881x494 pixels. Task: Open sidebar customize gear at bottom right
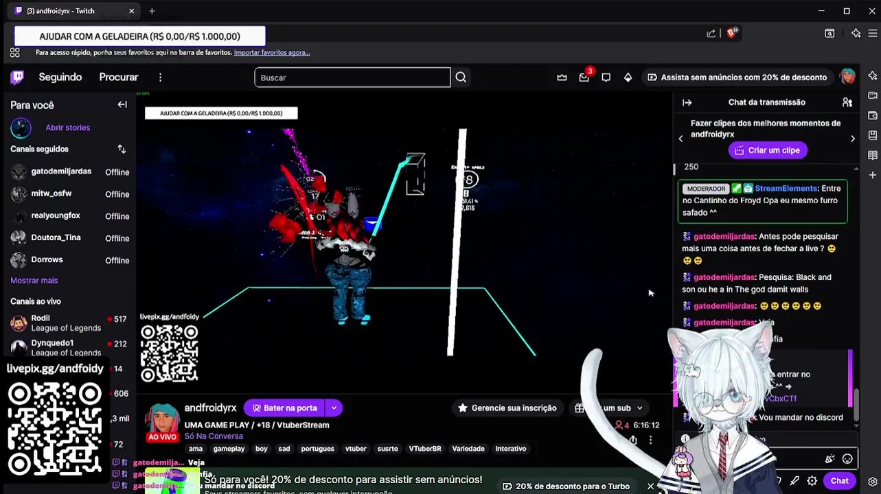[x=872, y=482]
